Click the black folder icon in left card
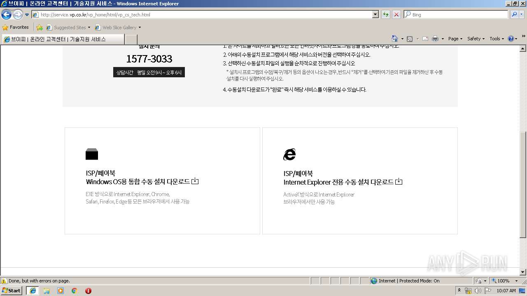527x296 pixels. pyautogui.click(x=92, y=154)
